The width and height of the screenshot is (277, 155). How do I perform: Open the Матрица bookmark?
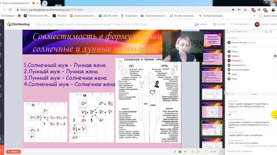60,15
